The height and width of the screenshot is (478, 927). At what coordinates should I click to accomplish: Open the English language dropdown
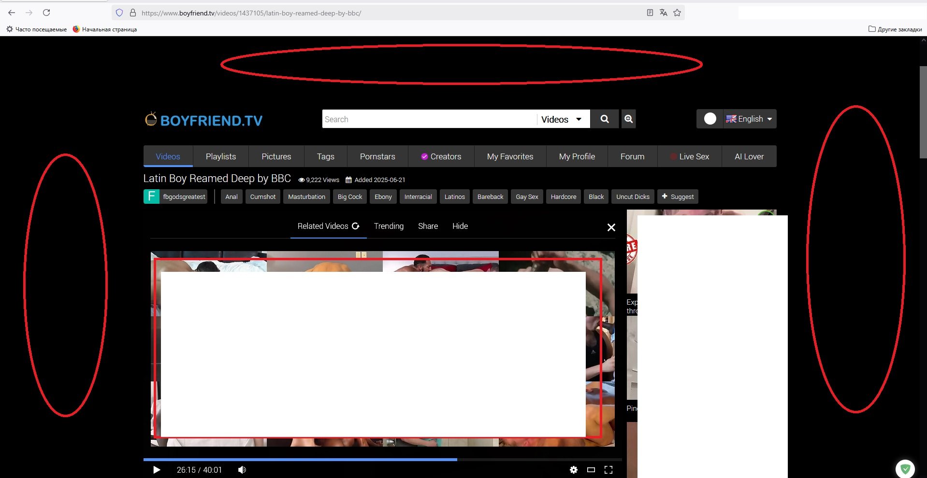click(750, 119)
